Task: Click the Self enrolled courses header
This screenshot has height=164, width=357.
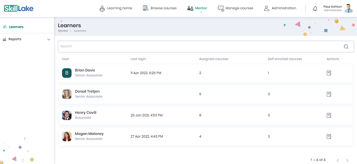Action: [x=285, y=59]
